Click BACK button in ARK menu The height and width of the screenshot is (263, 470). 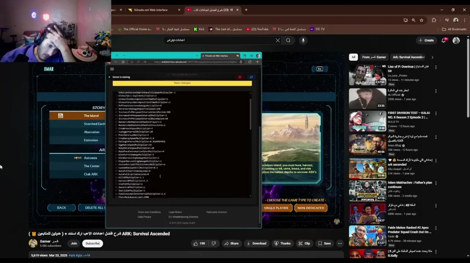click(62, 208)
